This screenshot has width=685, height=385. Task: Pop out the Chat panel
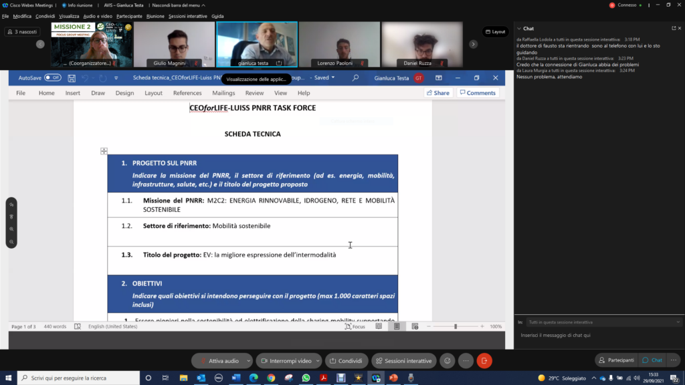coord(674,28)
